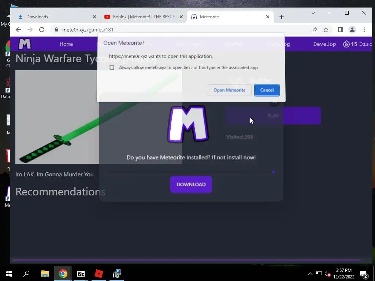The image size is (375, 281).
Task: Click the Meteorite M logo in navbar
Action: pos(25,44)
